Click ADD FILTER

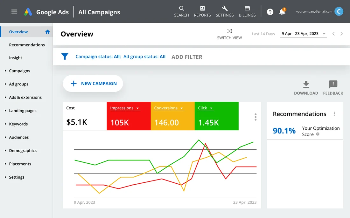(187, 57)
